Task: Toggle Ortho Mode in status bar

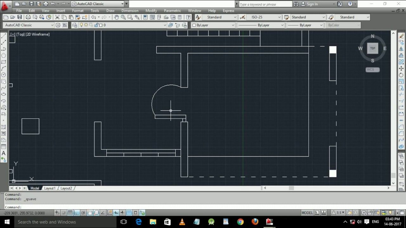Action: tap(77, 213)
